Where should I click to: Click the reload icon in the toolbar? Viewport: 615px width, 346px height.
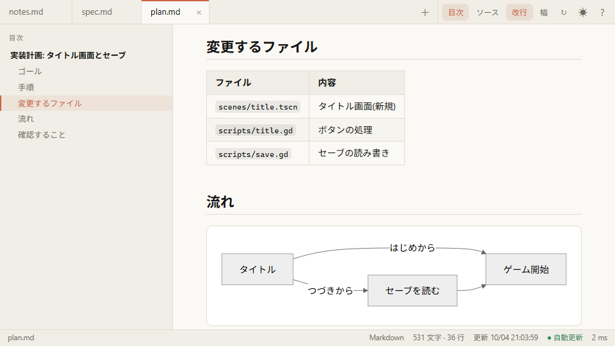pyautogui.click(x=564, y=13)
